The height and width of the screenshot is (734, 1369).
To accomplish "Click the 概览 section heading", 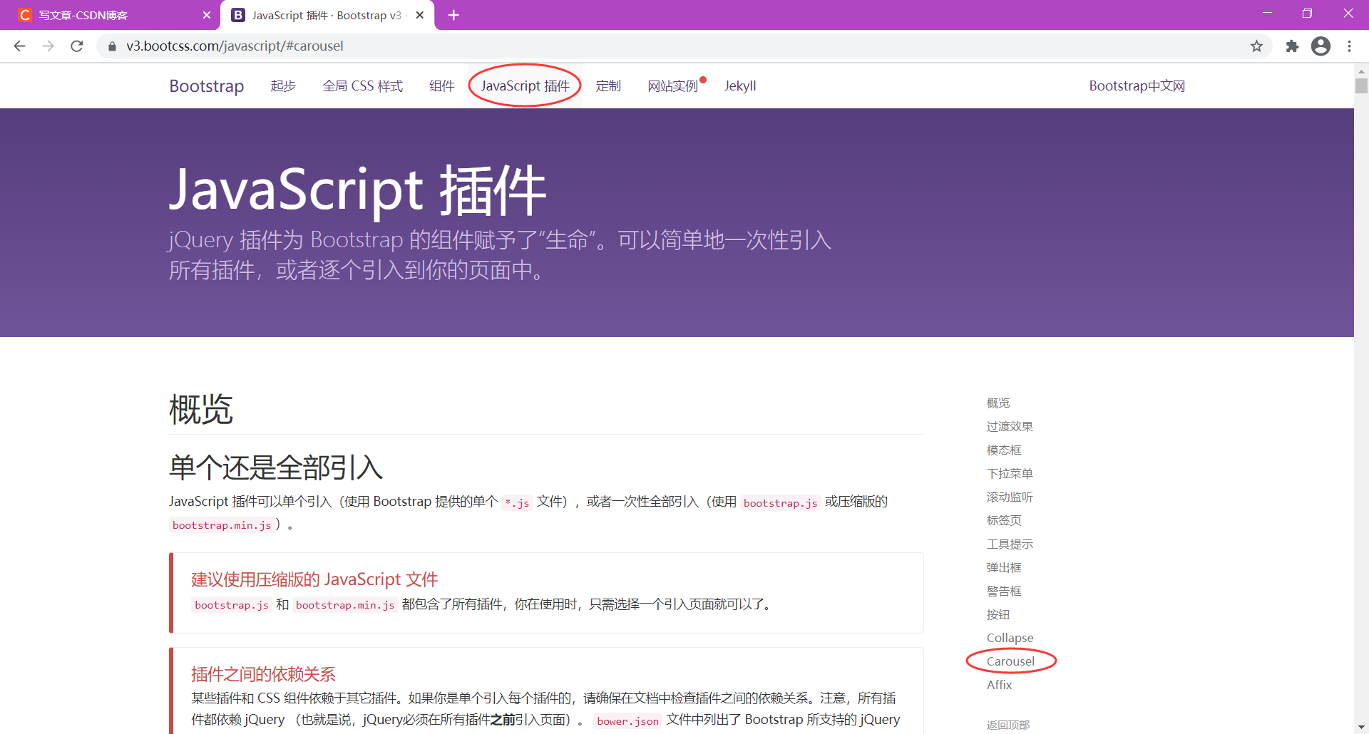I will pos(201,410).
